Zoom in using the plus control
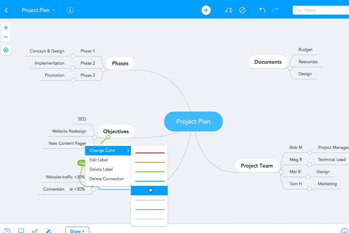The width and height of the screenshot is (349, 233). tap(6, 28)
